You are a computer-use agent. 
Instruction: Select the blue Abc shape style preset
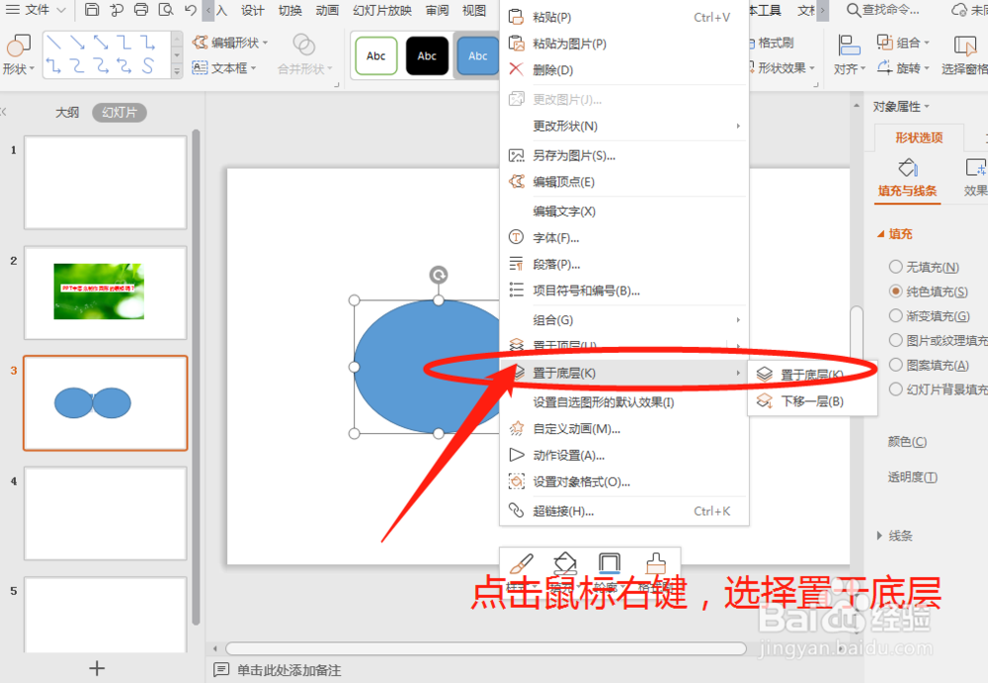click(x=477, y=56)
